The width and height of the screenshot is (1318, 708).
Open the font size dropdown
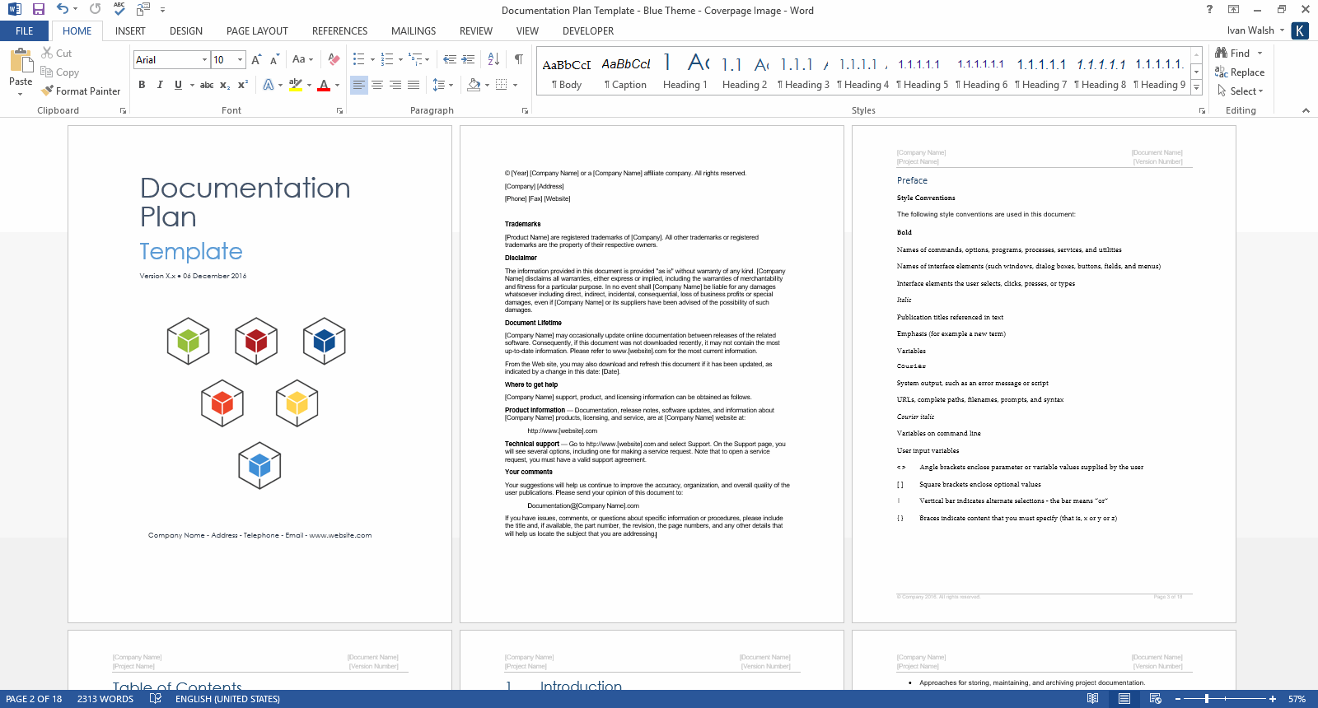pos(240,59)
